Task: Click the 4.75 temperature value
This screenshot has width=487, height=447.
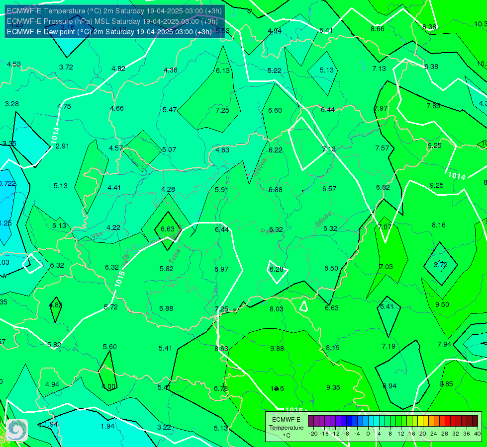Action: 64,106
